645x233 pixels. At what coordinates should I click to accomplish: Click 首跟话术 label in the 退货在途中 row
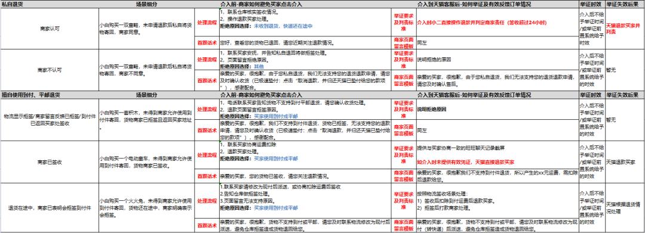(206, 226)
